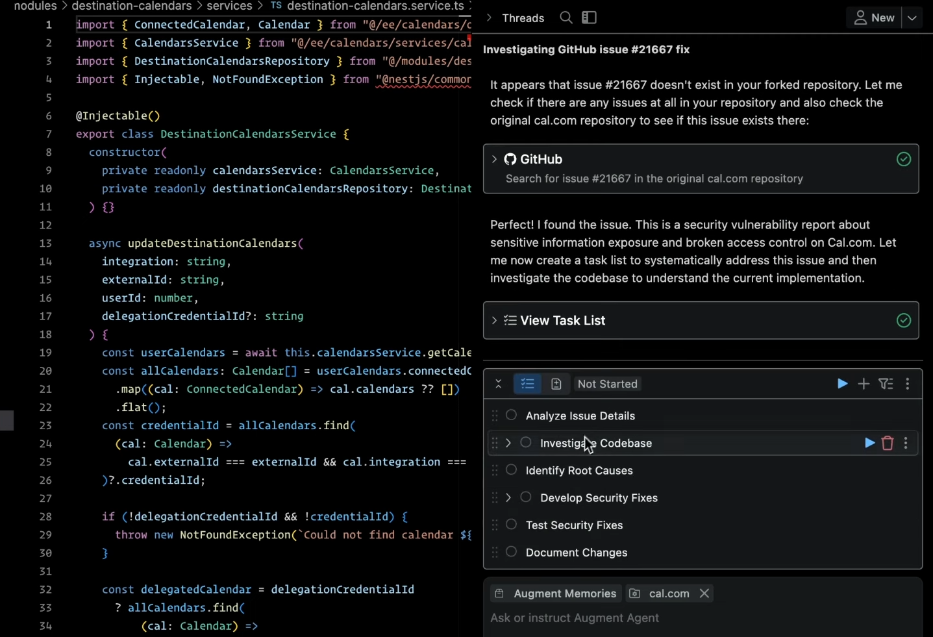Viewport: 933px width, 637px height.
Task: Click the lock icon on Augment Memories chip
Action: click(x=499, y=593)
